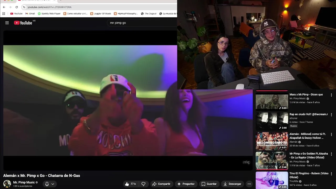Open the browser apps grid icon

click(x=4, y=14)
